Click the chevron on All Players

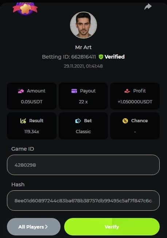coord(46,227)
